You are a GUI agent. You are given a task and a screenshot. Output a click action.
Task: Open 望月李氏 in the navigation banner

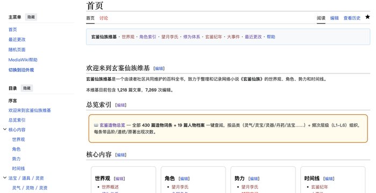170,36
